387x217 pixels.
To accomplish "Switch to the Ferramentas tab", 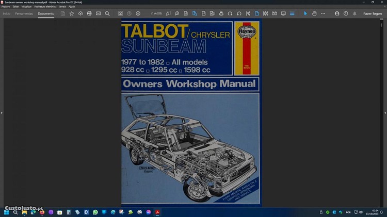I will tap(24, 13).
